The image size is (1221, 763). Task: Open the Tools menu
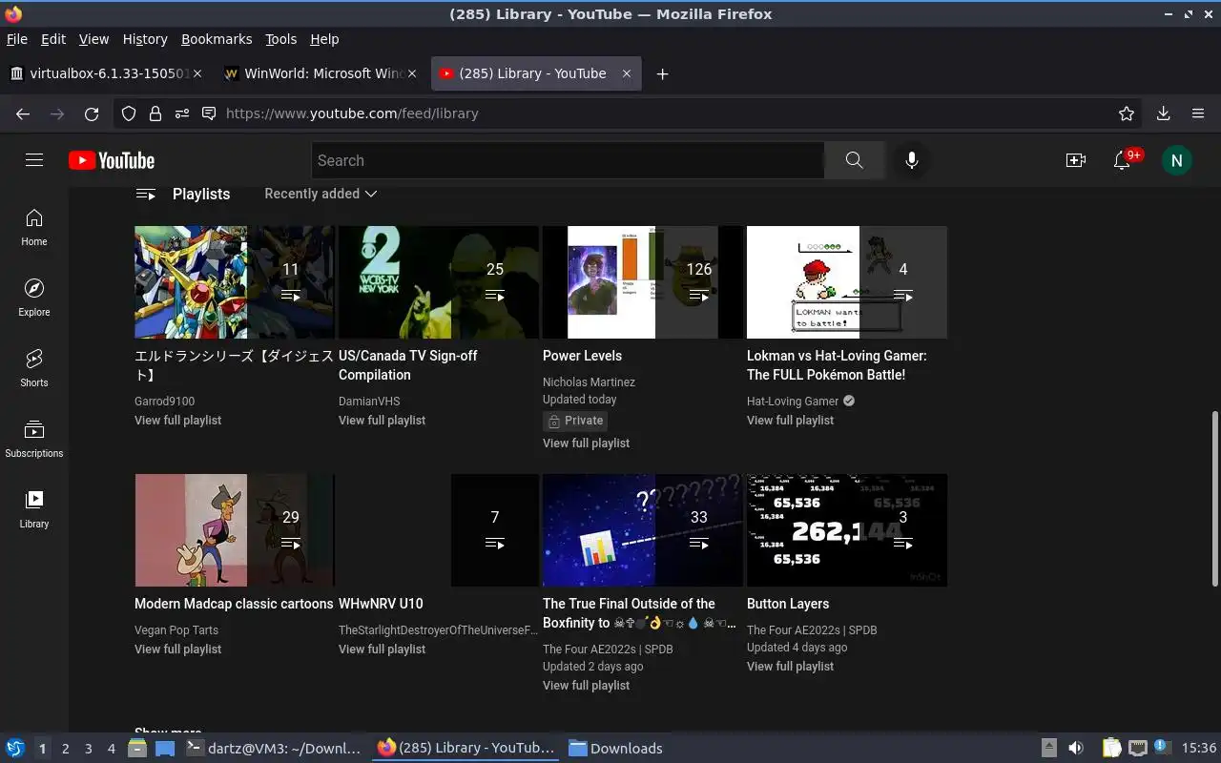[280, 39]
